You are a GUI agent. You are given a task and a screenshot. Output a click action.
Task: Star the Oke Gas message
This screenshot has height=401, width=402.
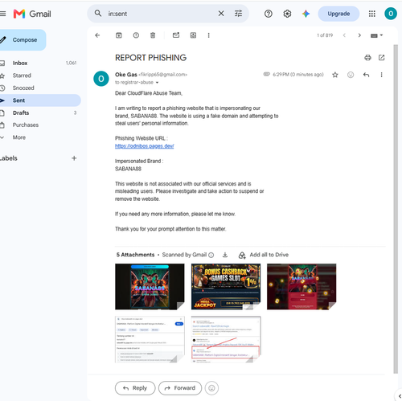(x=335, y=75)
